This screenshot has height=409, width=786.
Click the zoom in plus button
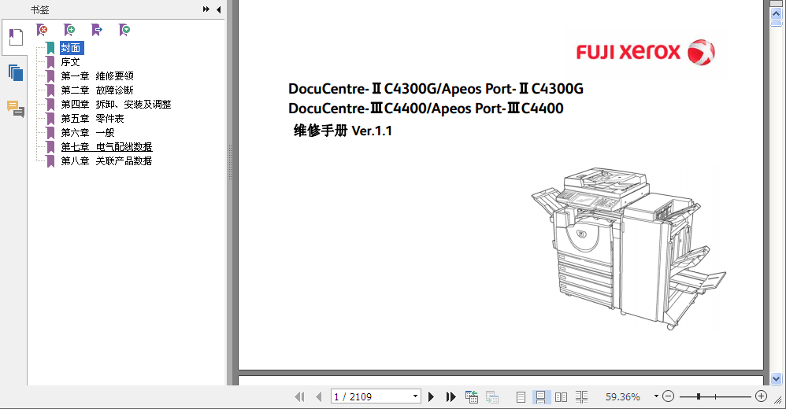(761, 396)
